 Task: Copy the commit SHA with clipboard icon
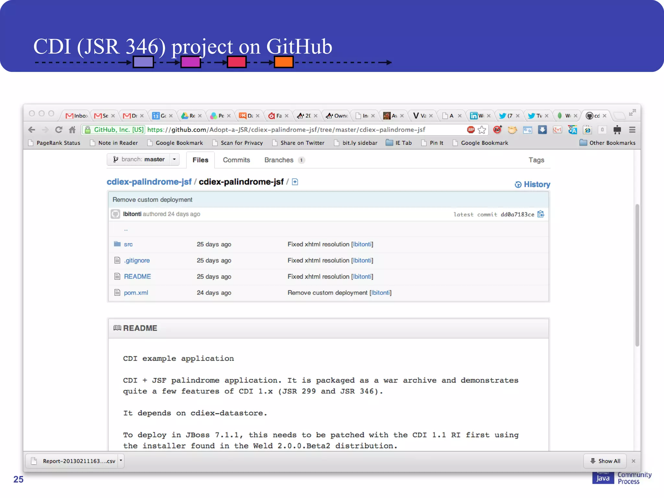point(540,214)
